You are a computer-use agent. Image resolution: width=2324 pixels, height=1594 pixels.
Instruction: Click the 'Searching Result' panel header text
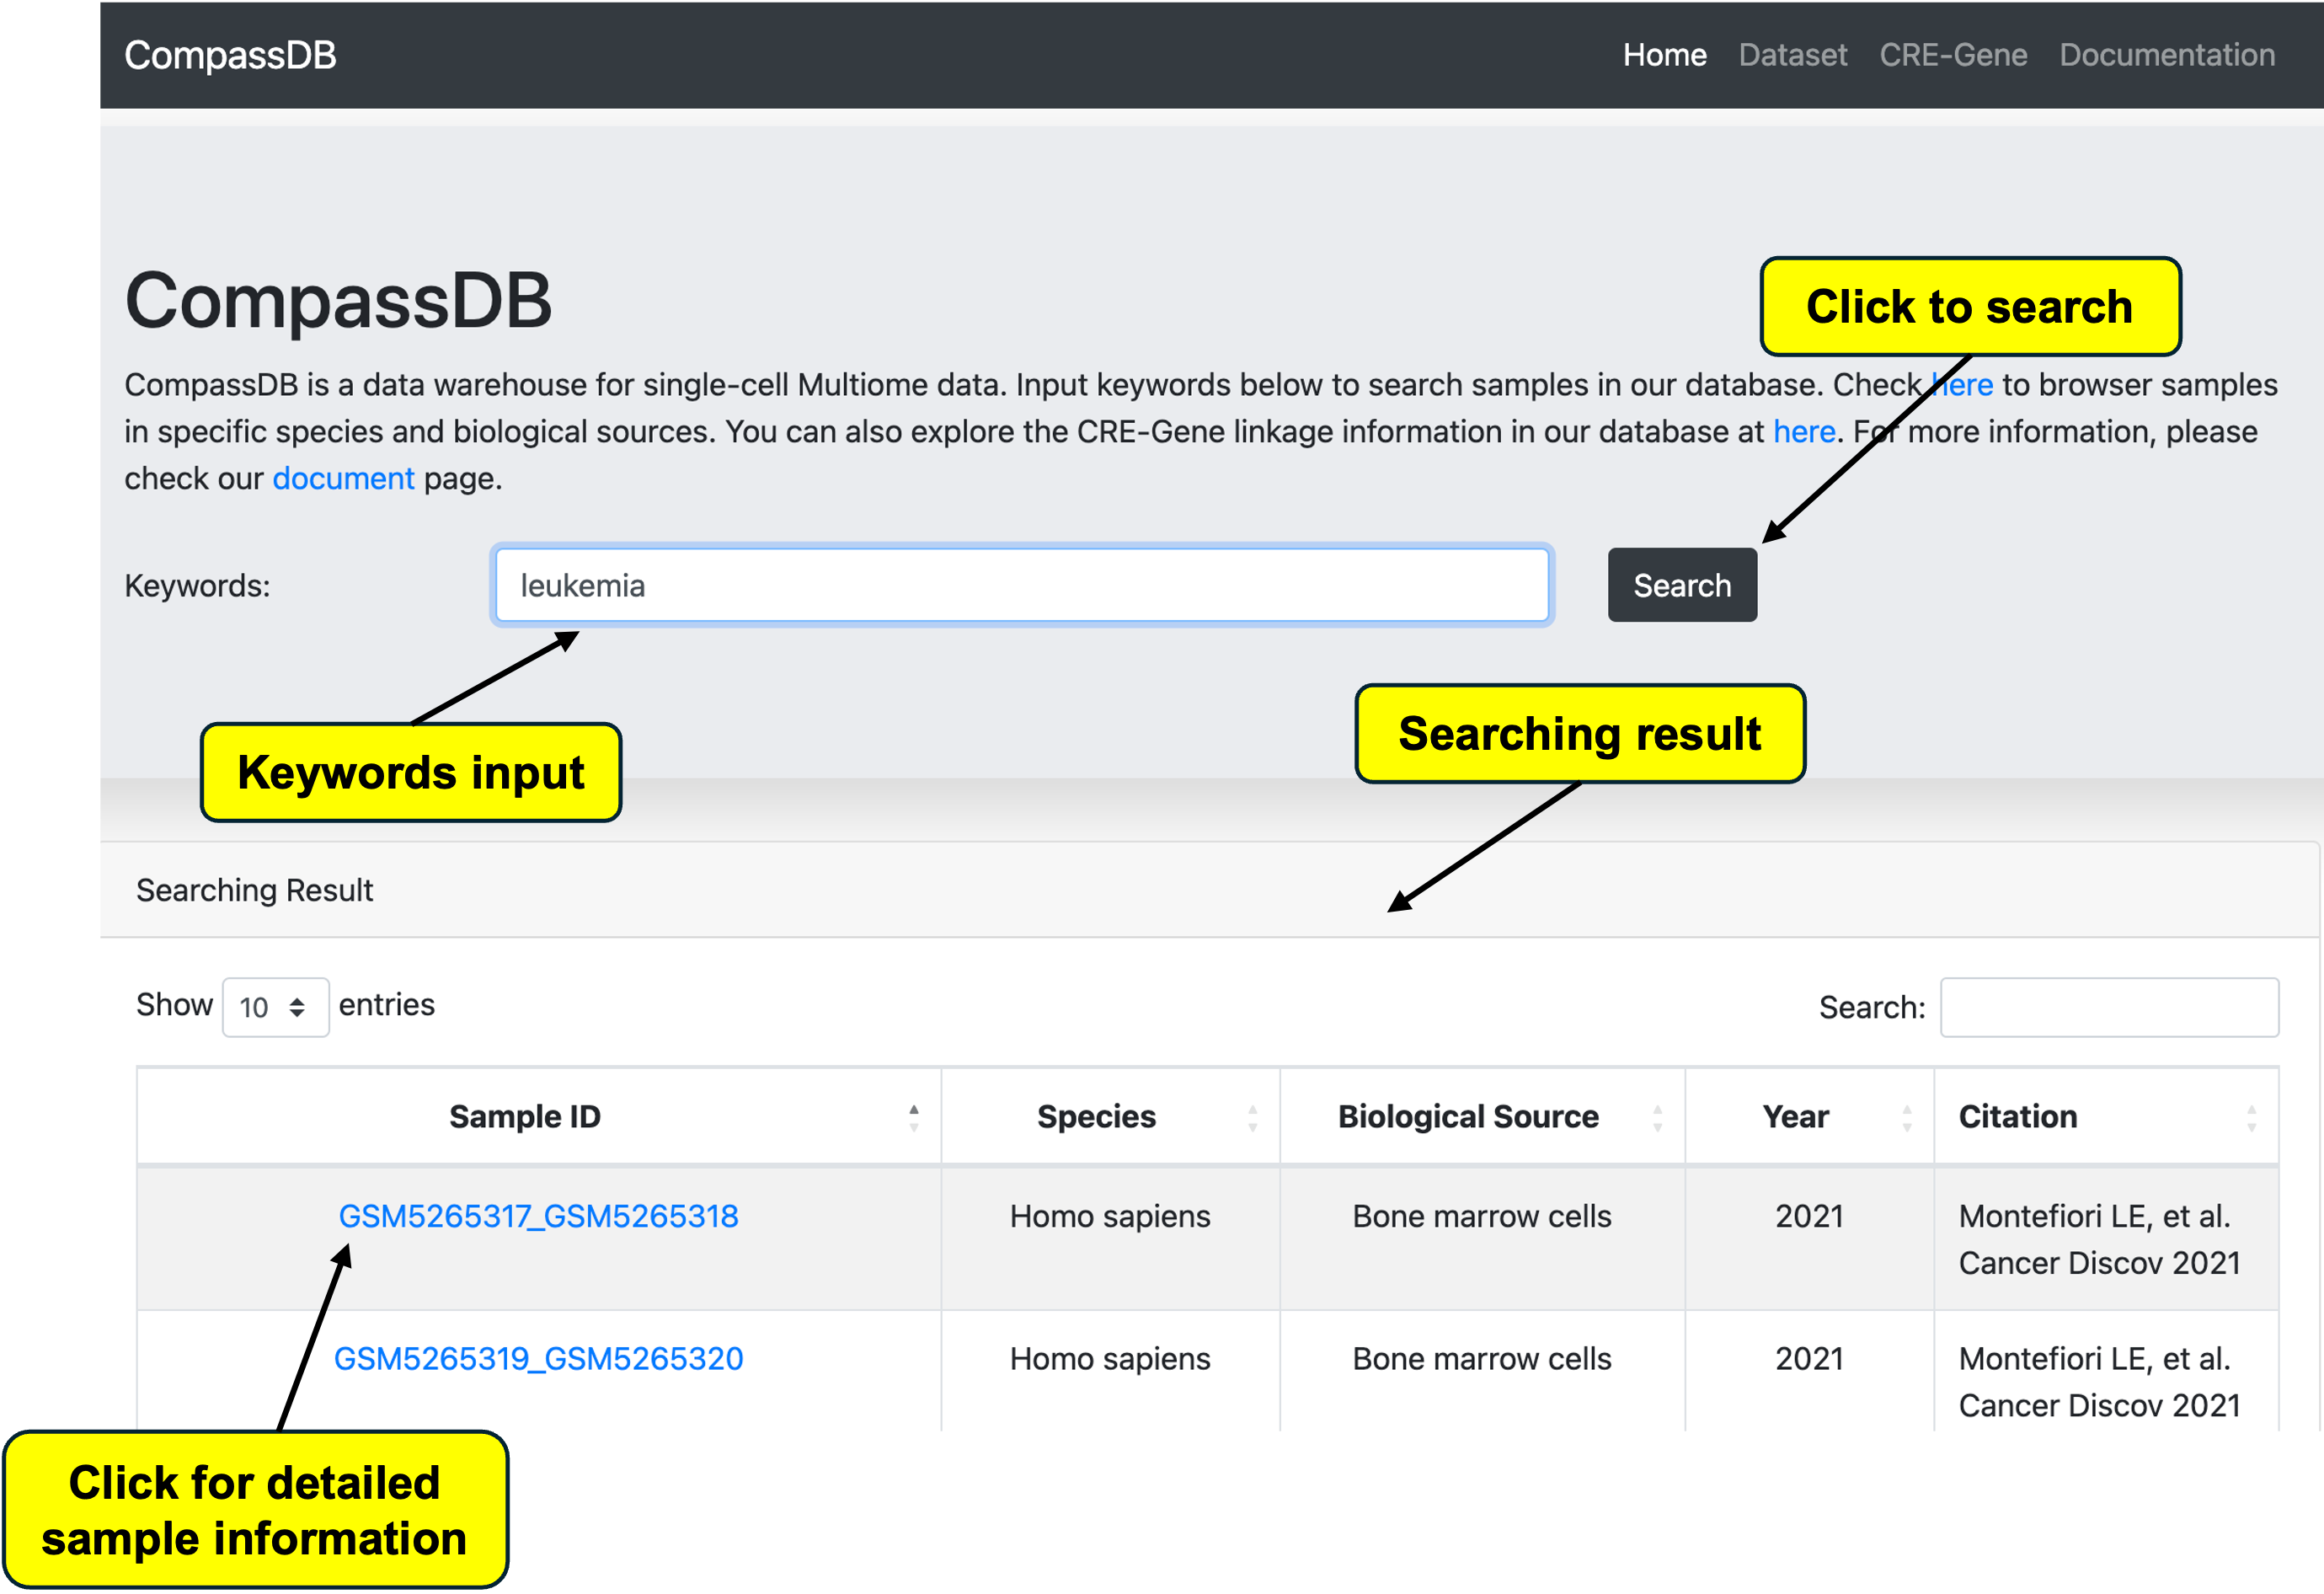254,890
